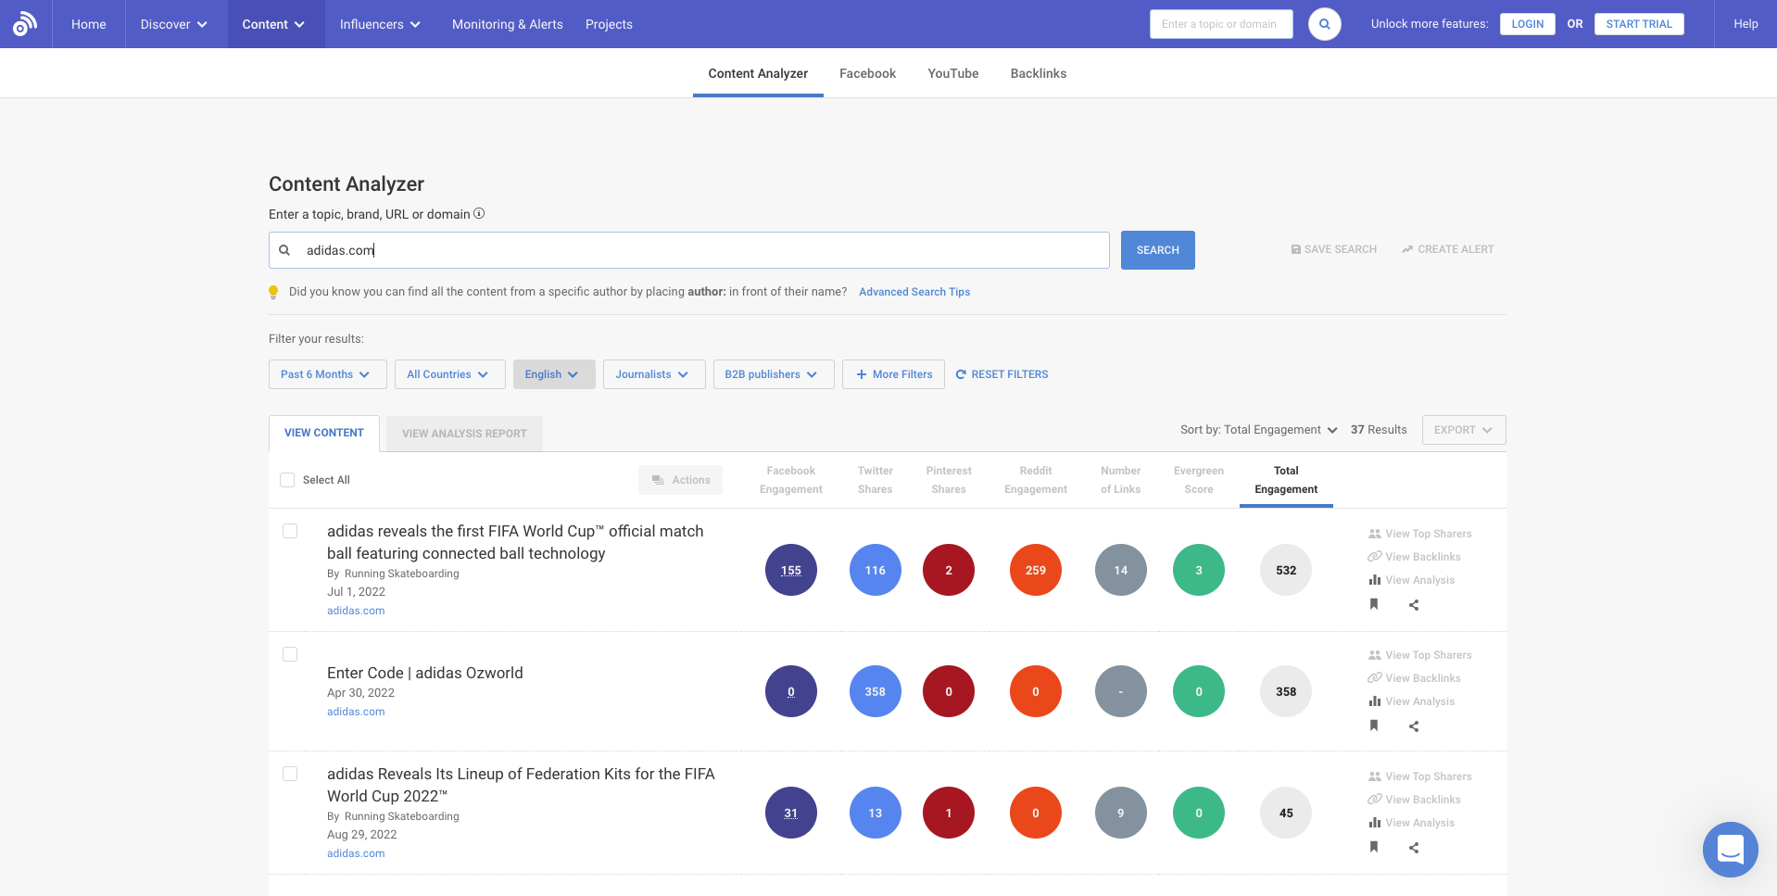Image resolution: width=1777 pixels, height=896 pixels.
Task: Click CREATE ALERT
Action: (x=1447, y=249)
